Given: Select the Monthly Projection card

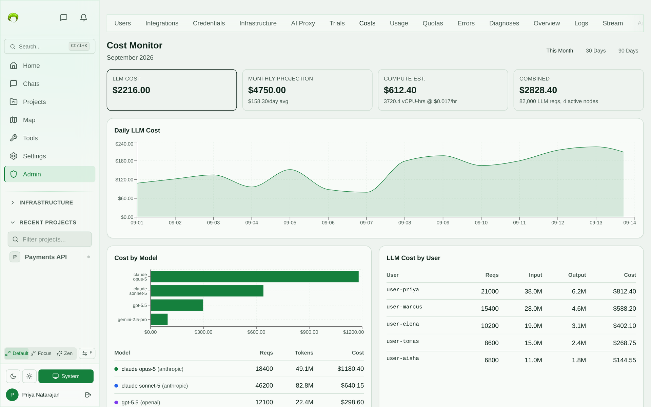Looking at the screenshot, I should point(308,90).
